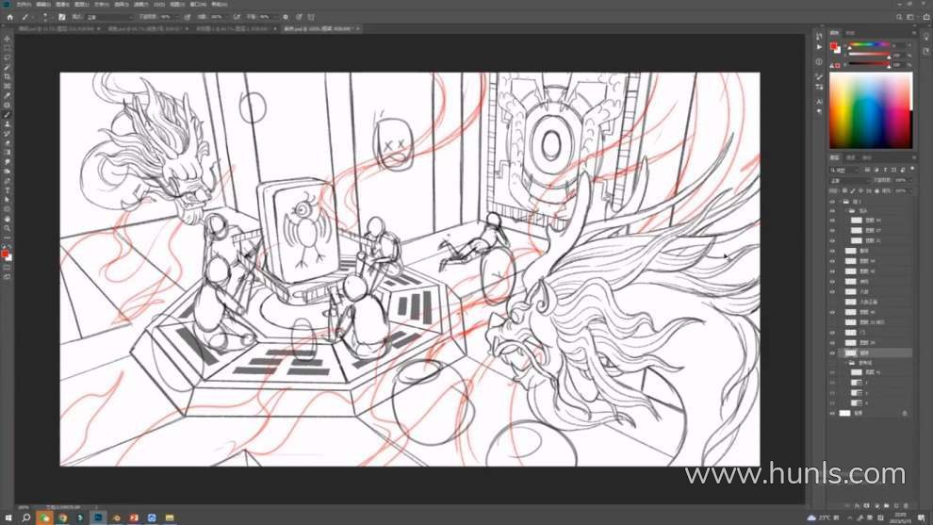This screenshot has width=933, height=525.
Task: Open the Color panel flyout menu
Action: point(914,33)
